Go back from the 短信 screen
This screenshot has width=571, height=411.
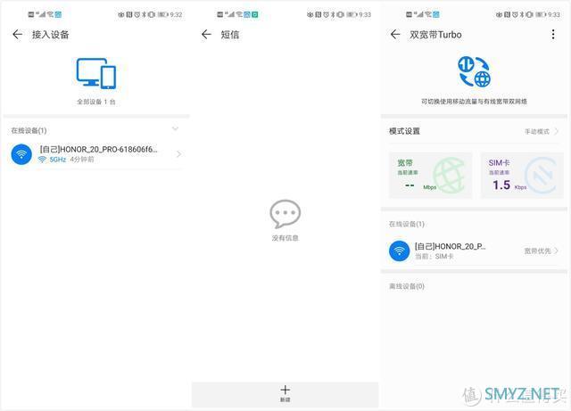pos(206,35)
